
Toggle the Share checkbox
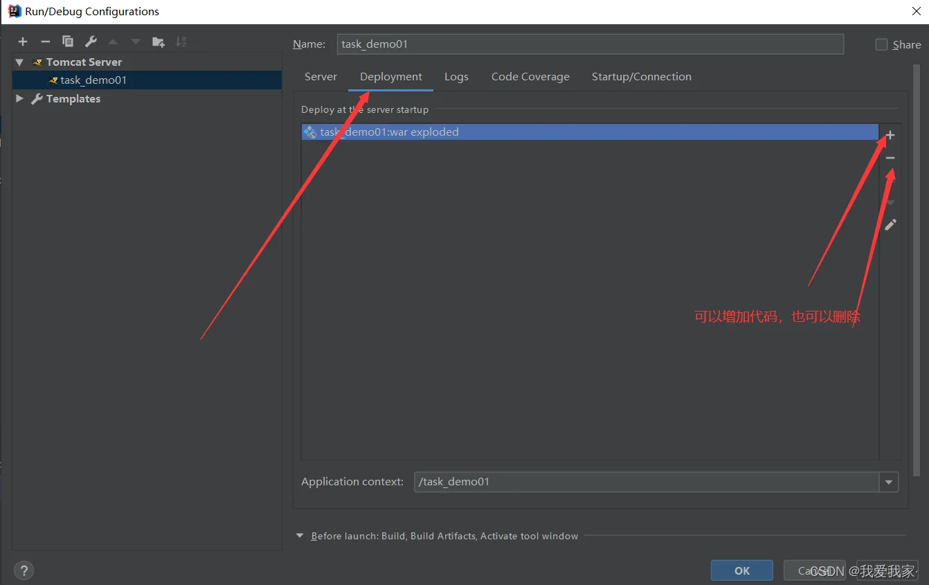tap(881, 44)
